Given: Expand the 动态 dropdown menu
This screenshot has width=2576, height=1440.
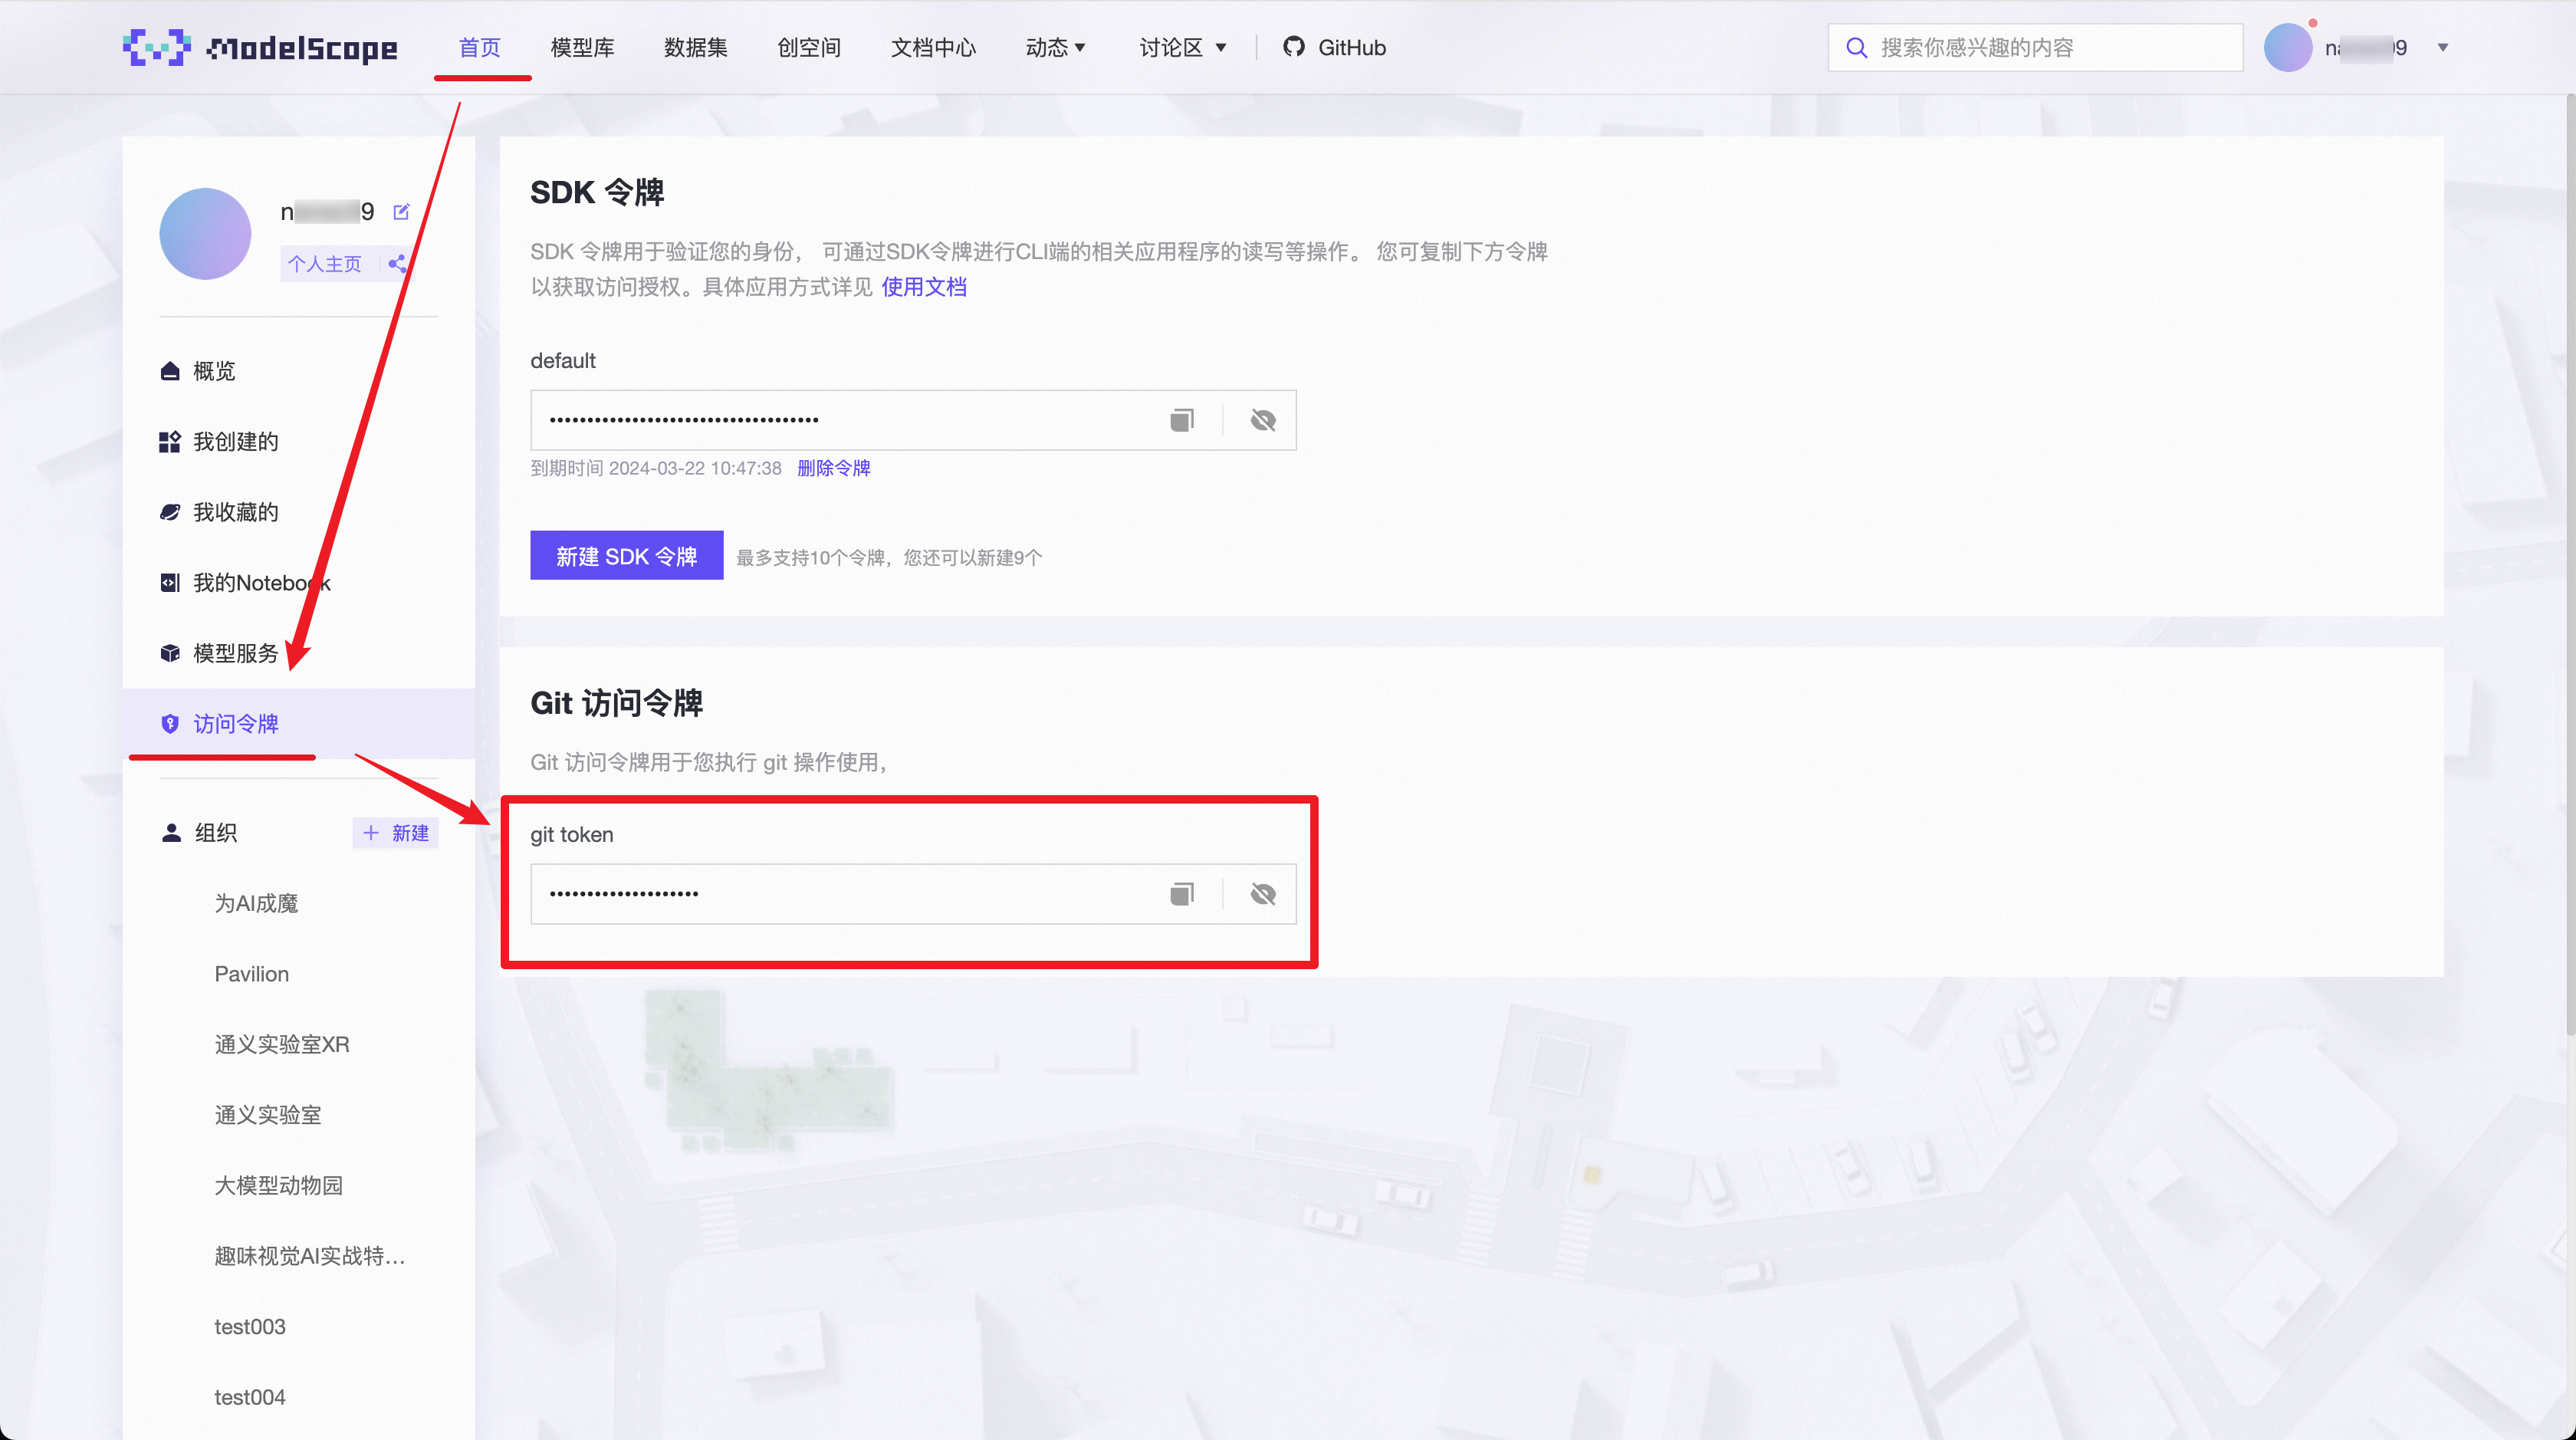Looking at the screenshot, I should (1055, 47).
